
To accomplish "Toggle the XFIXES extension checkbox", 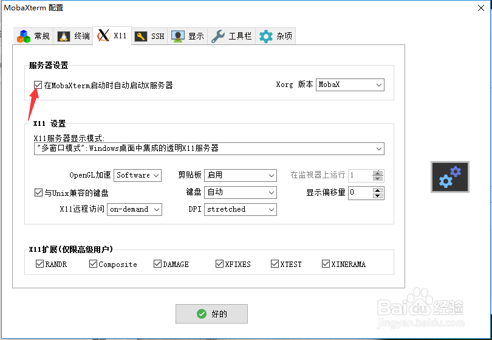I will point(219,263).
